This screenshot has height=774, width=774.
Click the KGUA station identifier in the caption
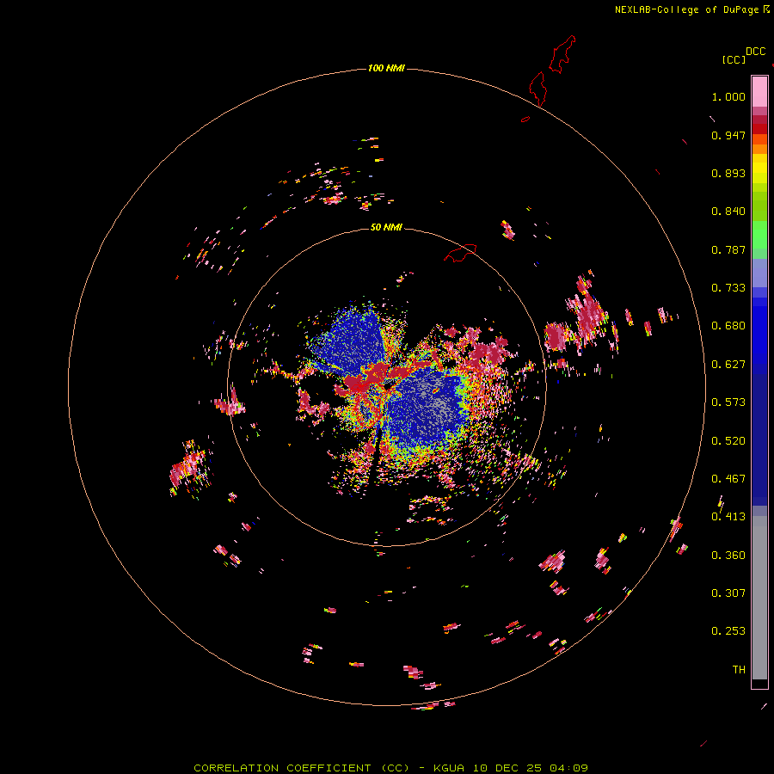449,768
